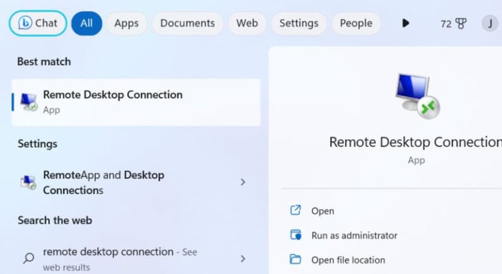The width and height of the screenshot is (502, 274).
Task: Open RemoteApp and Desktop Connections setting
Action: tap(136, 182)
